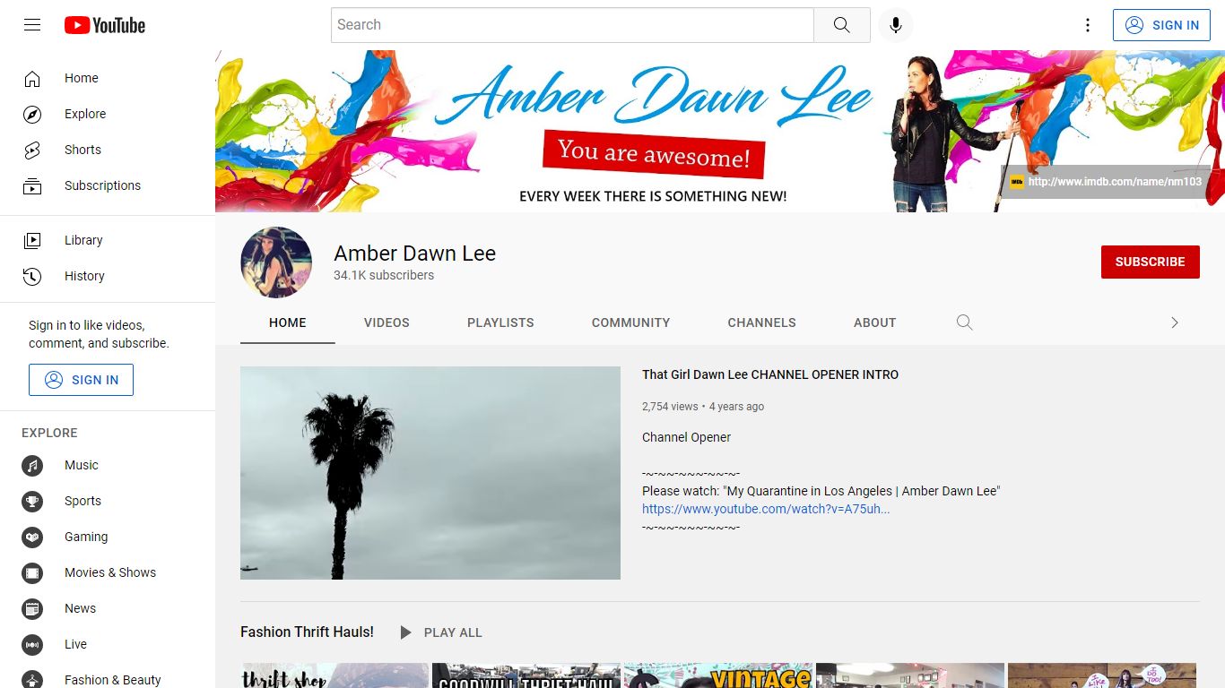Image resolution: width=1225 pixels, height=688 pixels.
Task: Click the search magnifier button
Action: click(841, 25)
